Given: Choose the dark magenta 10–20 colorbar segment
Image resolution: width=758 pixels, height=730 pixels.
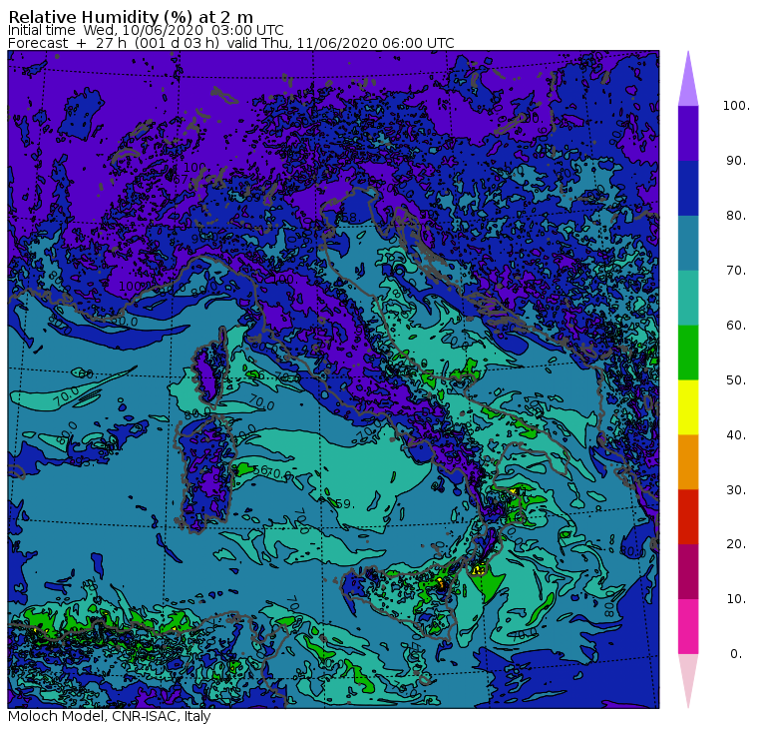Looking at the screenshot, I should coord(688,572).
